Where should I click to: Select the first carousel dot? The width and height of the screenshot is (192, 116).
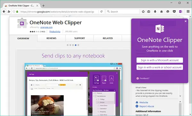coord(68,45)
